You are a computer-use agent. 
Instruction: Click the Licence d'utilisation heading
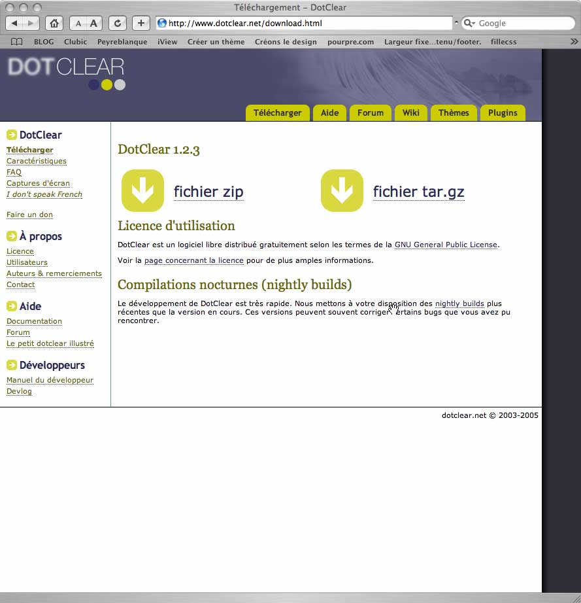pyautogui.click(x=176, y=226)
